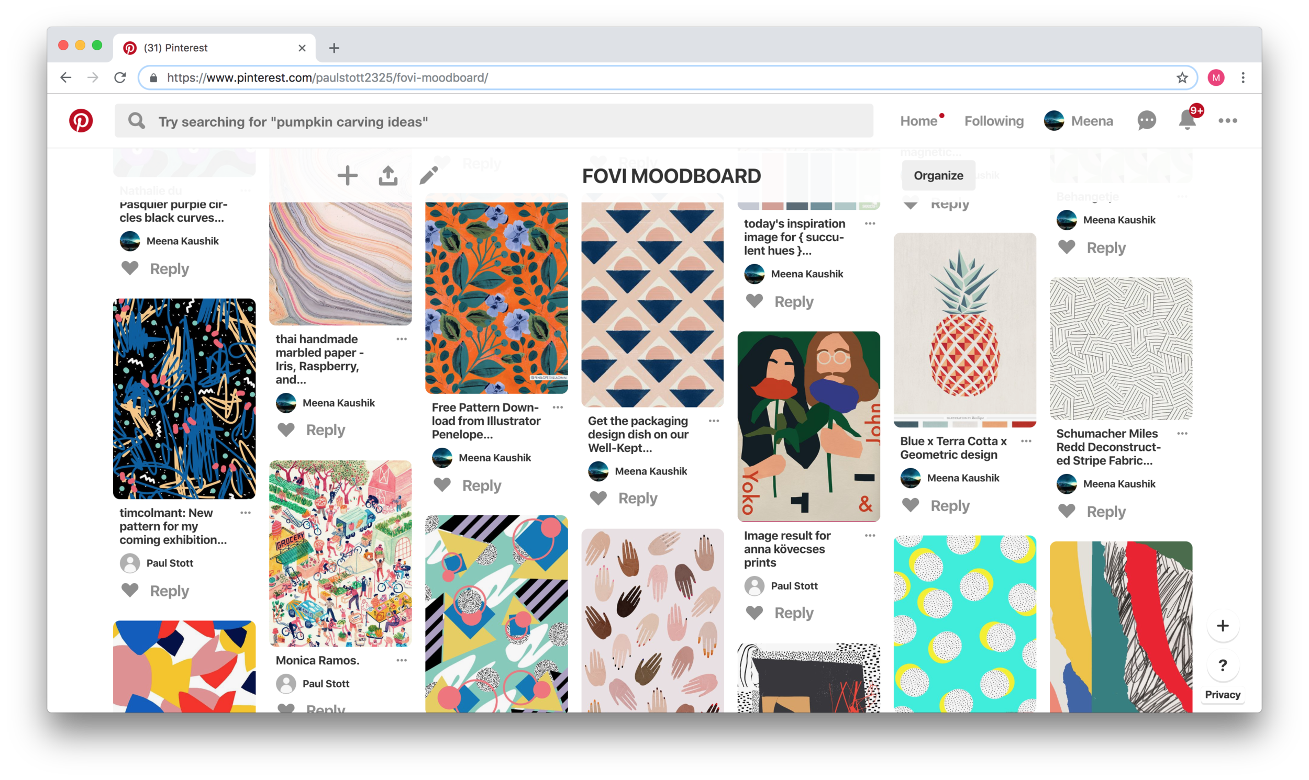The width and height of the screenshot is (1309, 780).
Task: Click the search input field
Action: point(493,122)
